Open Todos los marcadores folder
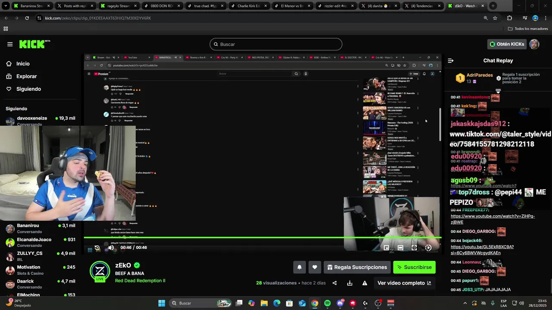 (x=528, y=29)
